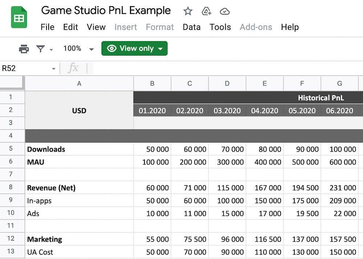363x259 pixels.
Task: Click the fx formula icon
Action: coord(73,68)
